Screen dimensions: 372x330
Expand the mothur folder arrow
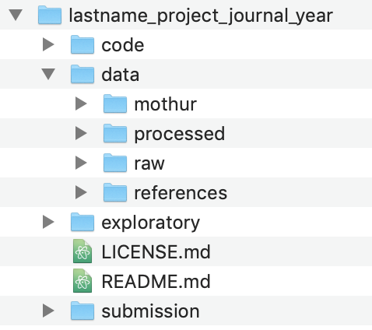81,104
